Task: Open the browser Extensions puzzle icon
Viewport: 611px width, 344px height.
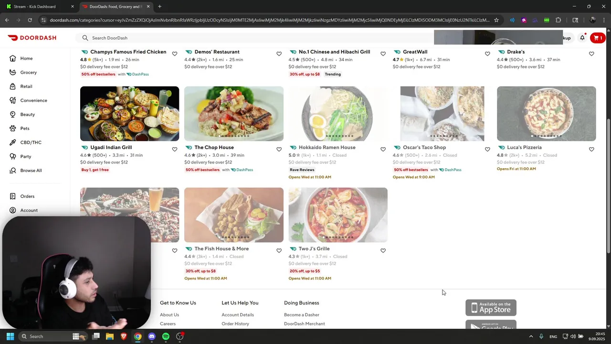Action: [x=558, y=20]
